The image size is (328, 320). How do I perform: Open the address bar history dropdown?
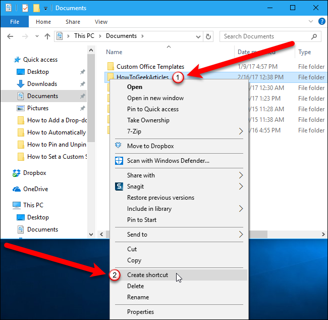tap(198, 37)
